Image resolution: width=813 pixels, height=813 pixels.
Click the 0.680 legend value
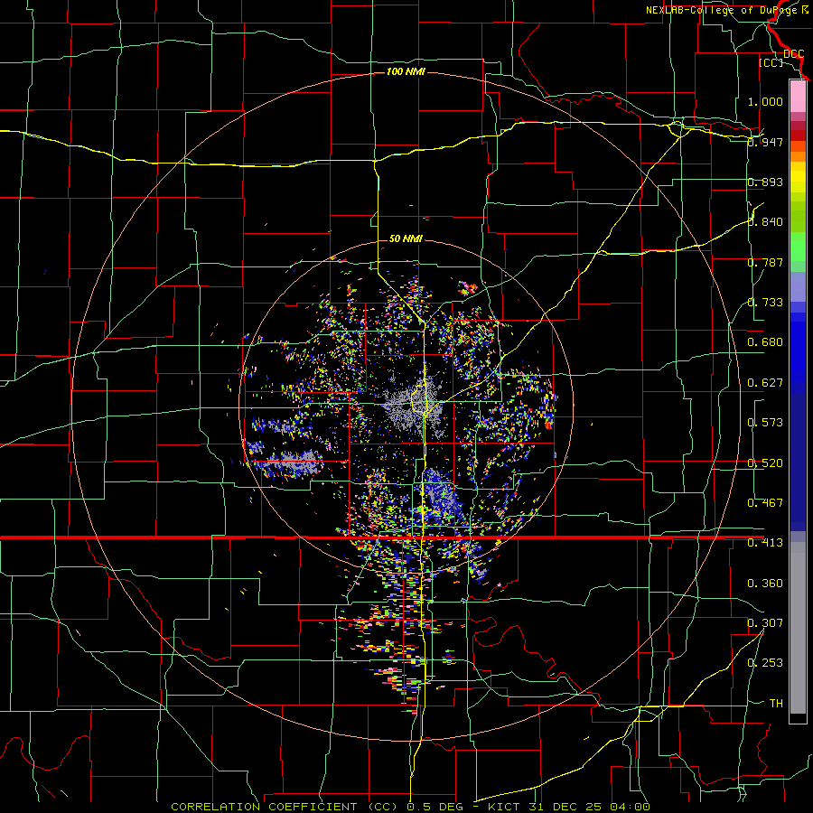click(x=765, y=342)
